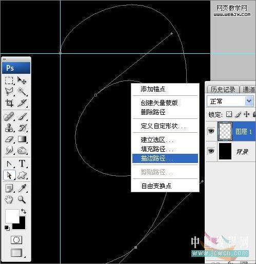Image resolution: width=256 pixels, height=264 pixels.
Task: Choose 删除路径 from context menu
Action: pos(165,112)
